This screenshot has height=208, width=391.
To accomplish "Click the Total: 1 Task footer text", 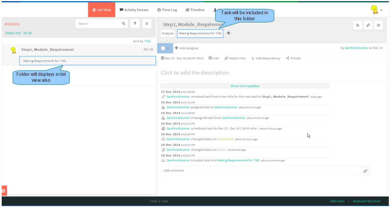I will [x=159, y=201].
